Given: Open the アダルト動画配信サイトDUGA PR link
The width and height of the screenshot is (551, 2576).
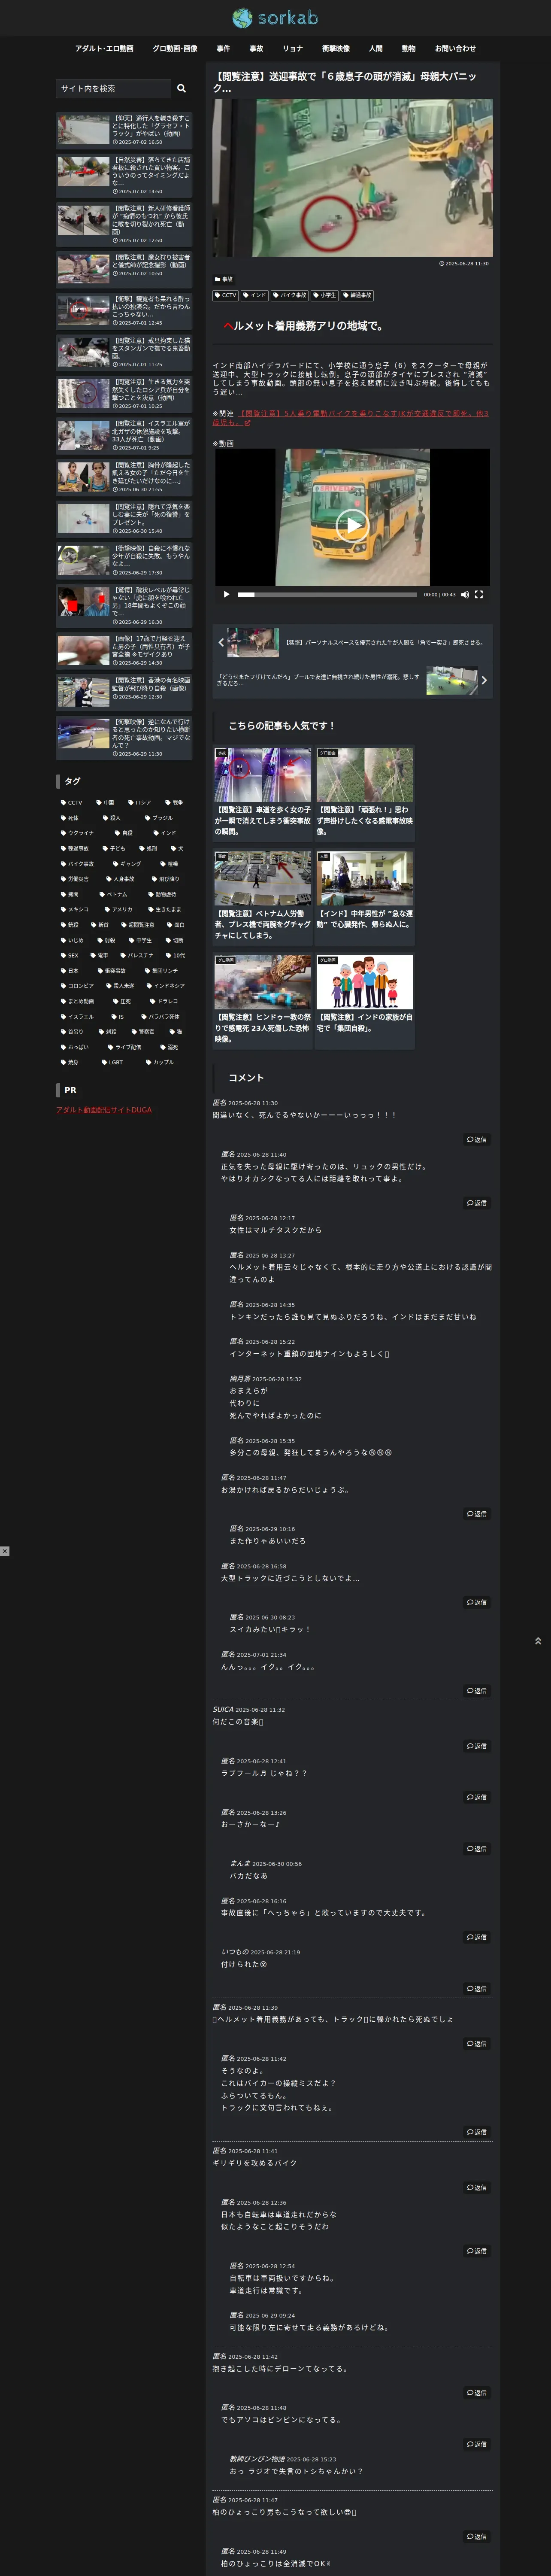Looking at the screenshot, I should click(x=104, y=1110).
